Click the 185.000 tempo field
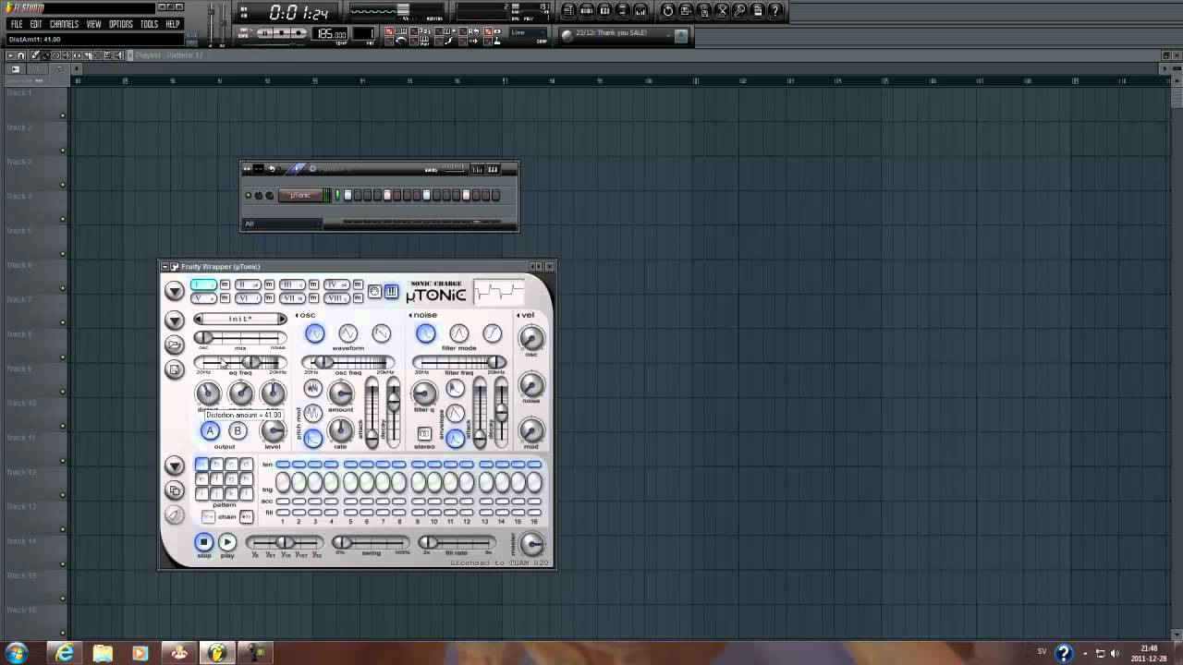The height and width of the screenshot is (665, 1183). (x=331, y=34)
